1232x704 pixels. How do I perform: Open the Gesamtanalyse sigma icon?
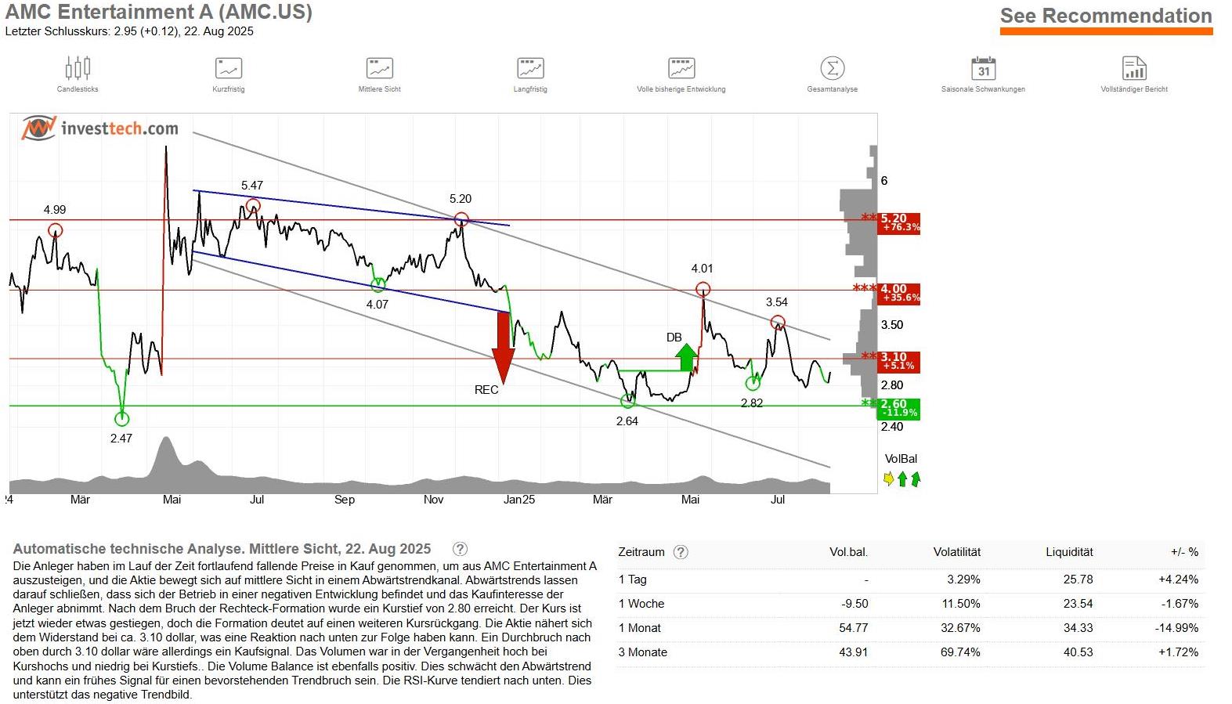tap(832, 69)
